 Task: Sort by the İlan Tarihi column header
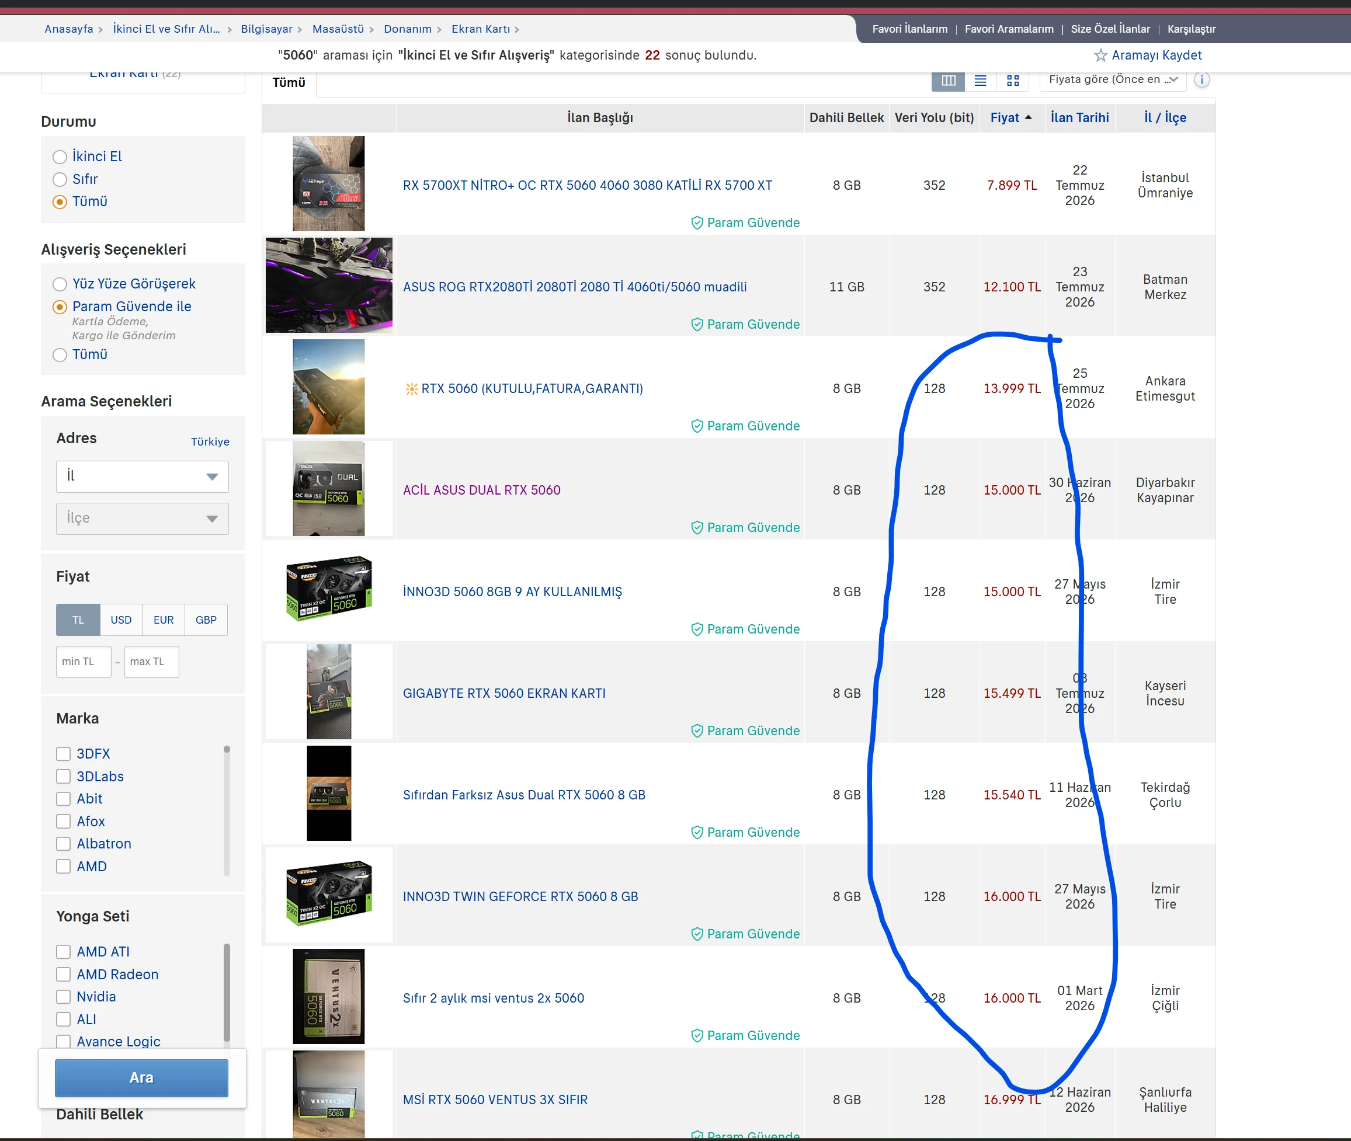point(1079,117)
